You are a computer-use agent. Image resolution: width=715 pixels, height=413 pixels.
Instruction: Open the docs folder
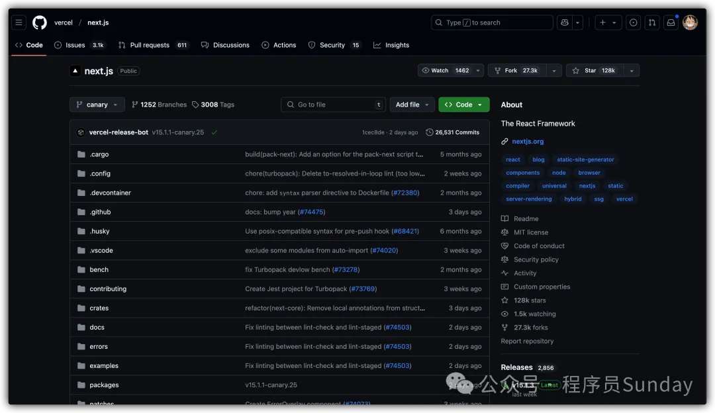pos(97,328)
